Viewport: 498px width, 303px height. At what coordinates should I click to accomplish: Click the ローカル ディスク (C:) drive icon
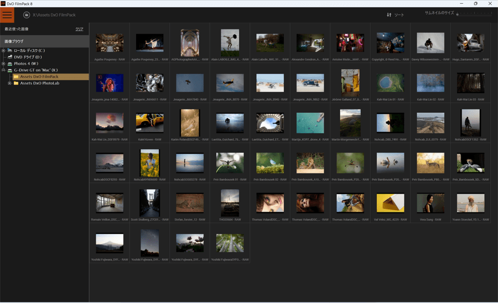pyautogui.click(x=9, y=50)
